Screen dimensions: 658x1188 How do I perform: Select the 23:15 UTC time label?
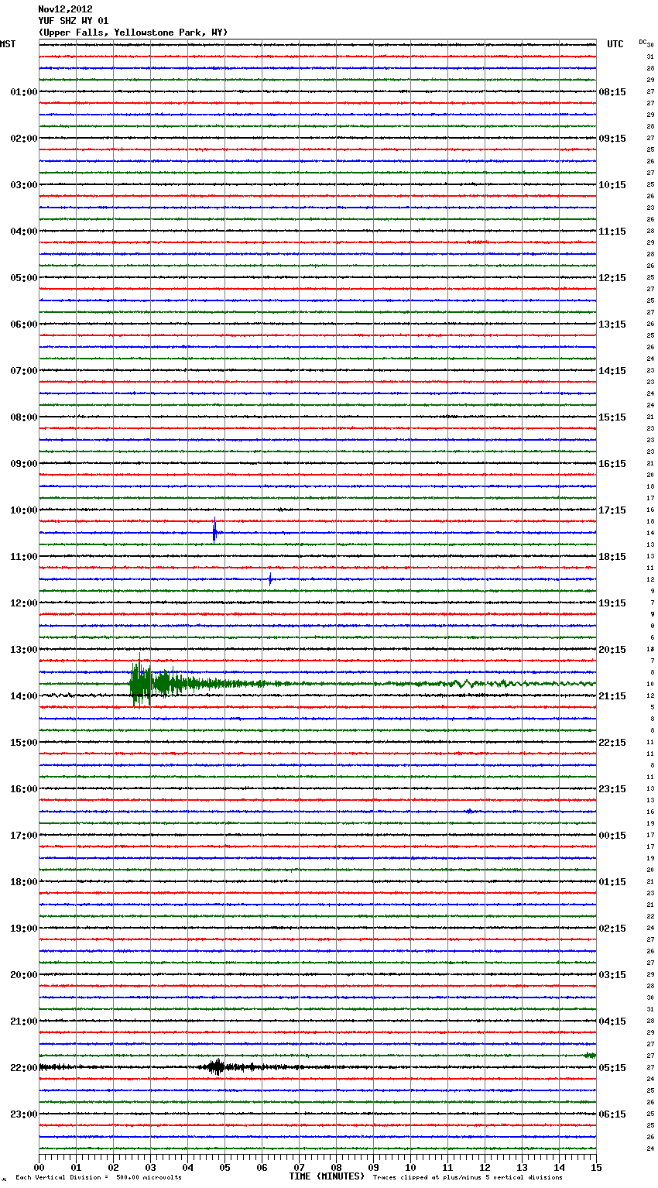612,789
